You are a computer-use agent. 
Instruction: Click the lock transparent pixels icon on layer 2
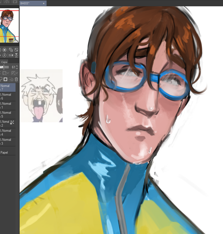point(12,122)
